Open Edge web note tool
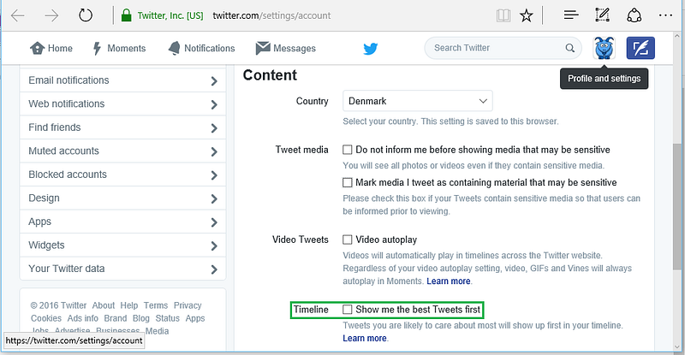This screenshot has width=685, height=355. click(603, 15)
